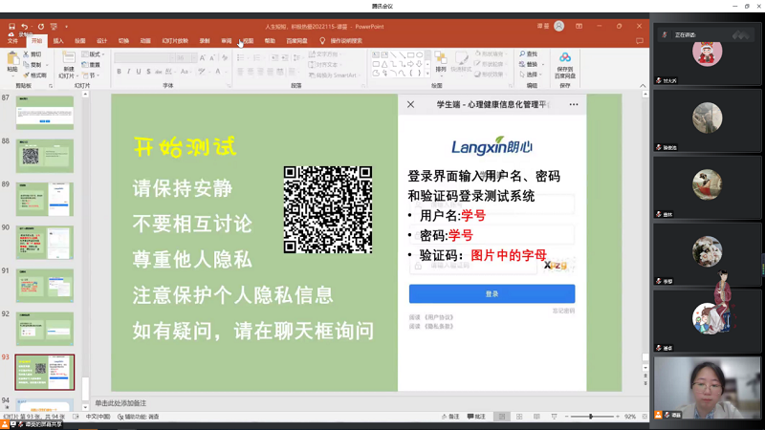This screenshot has width=765, height=430.
Task: Open the comments speech bubble icon
Action: pos(640,41)
